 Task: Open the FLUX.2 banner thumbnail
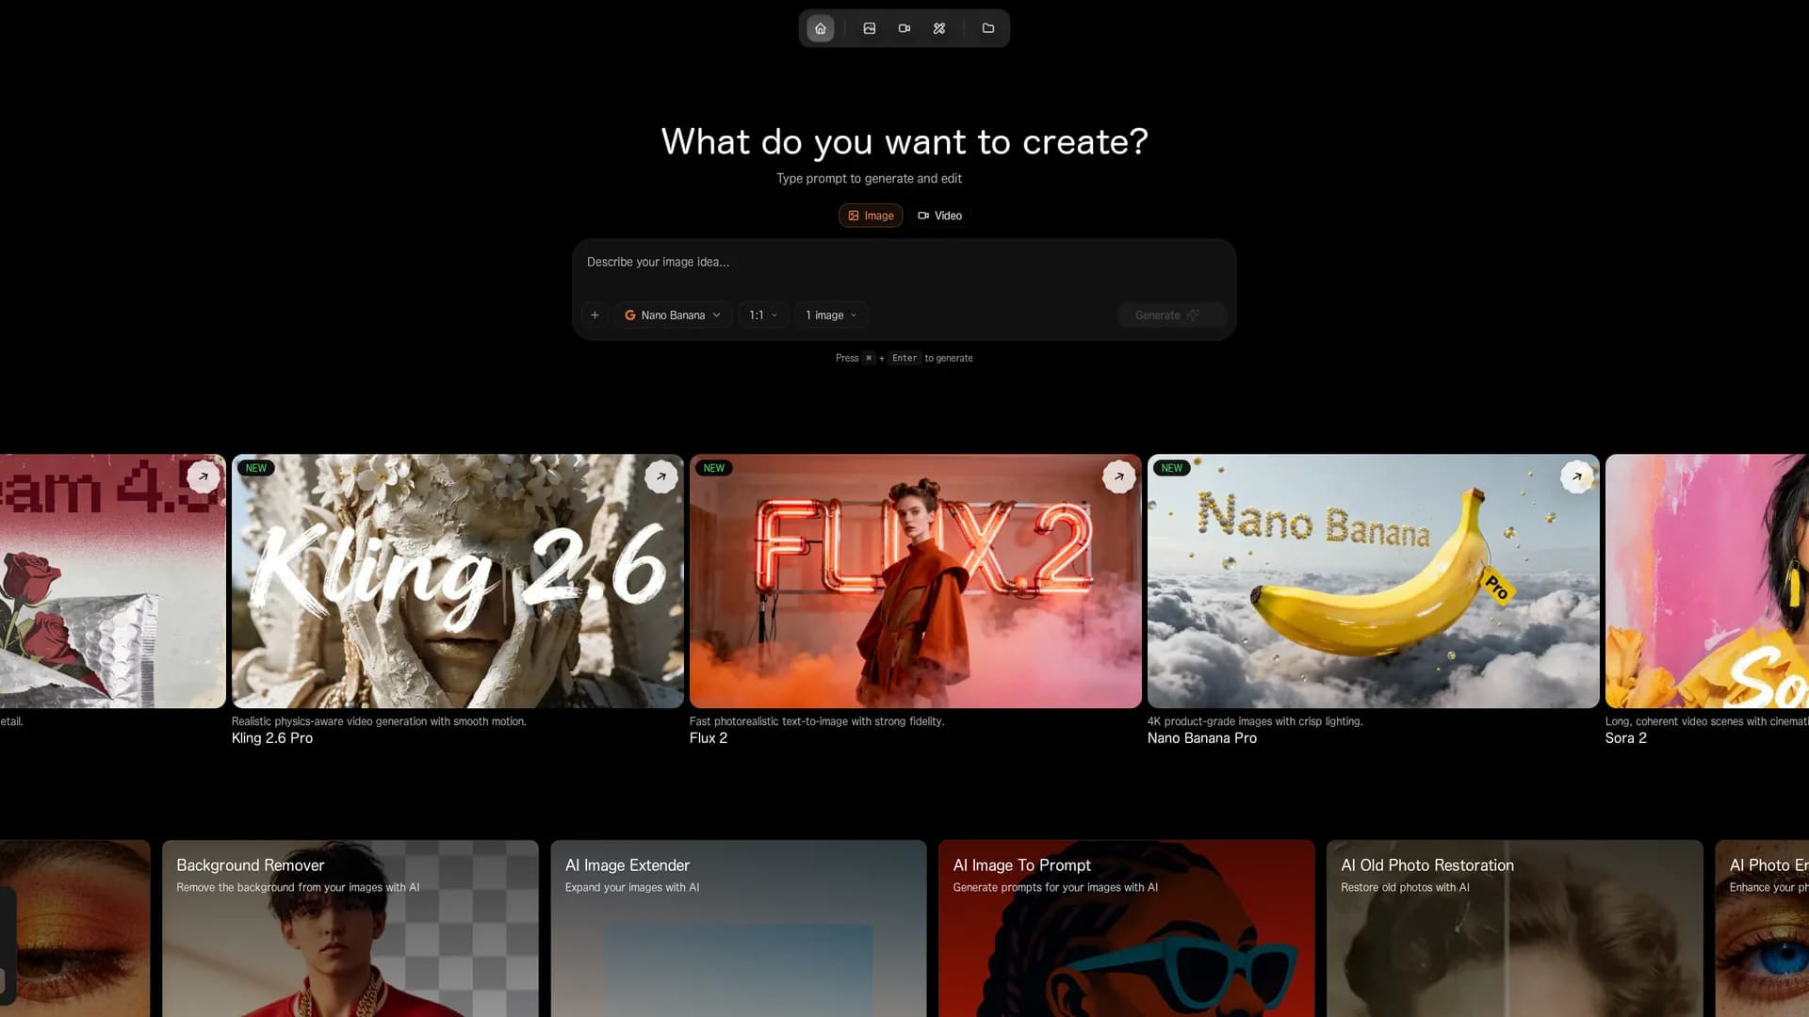tap(915, 581)
